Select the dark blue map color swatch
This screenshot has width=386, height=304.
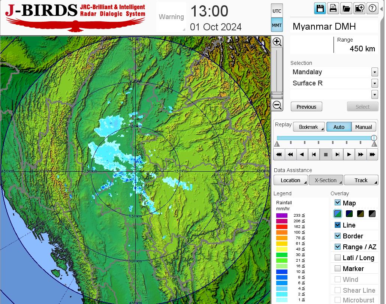click(349, 214)
